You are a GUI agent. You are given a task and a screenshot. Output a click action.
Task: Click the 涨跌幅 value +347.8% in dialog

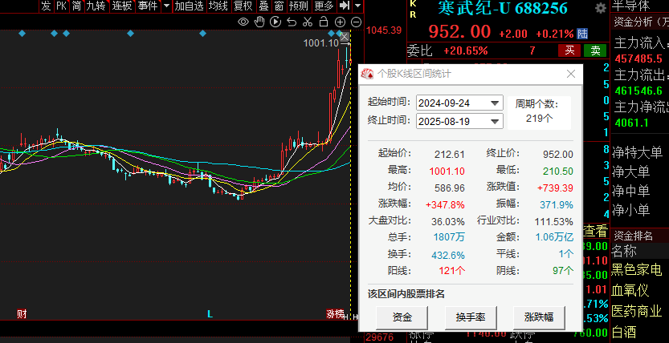pos(445,204)
